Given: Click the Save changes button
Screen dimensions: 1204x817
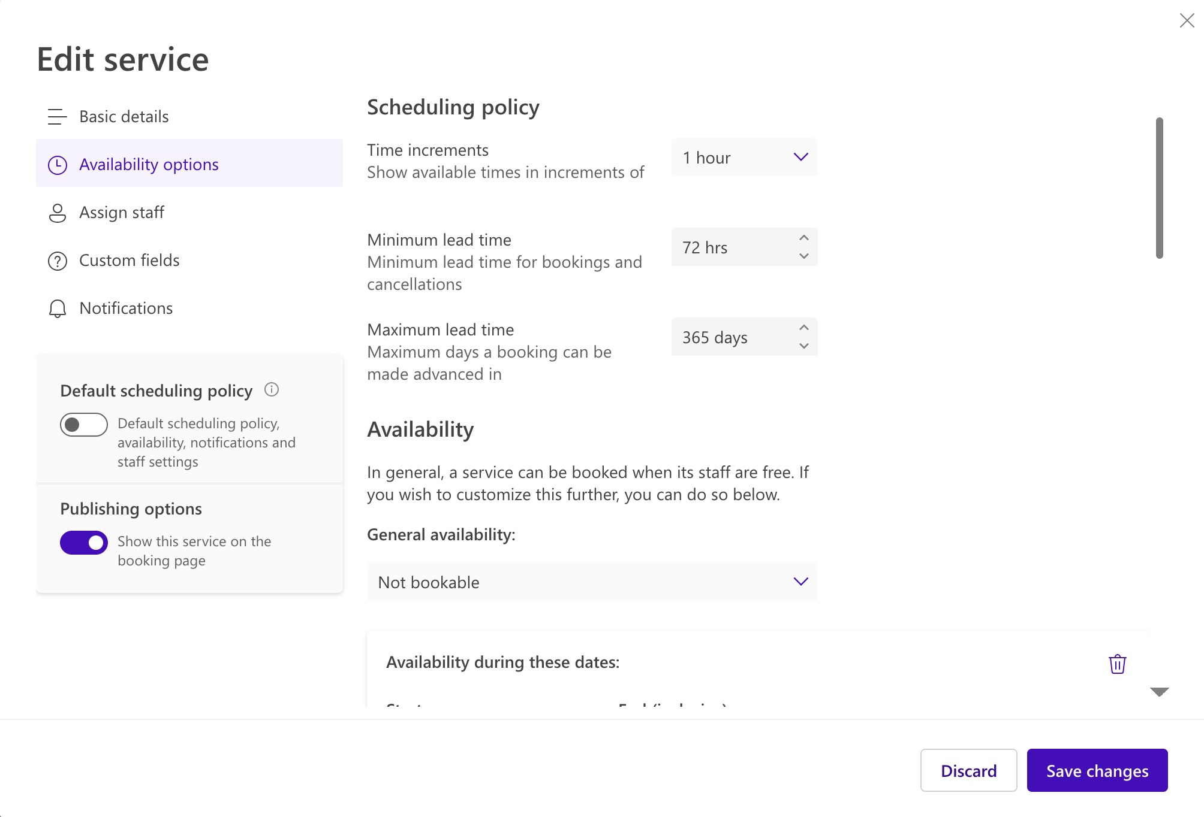Looking at the screenshot, I should pyautogui.click(x=1097, y=770).
